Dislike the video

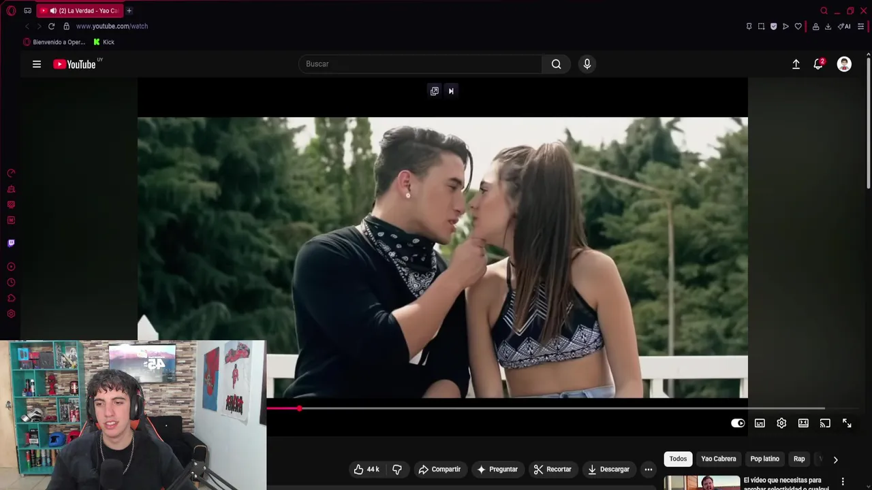397,470
